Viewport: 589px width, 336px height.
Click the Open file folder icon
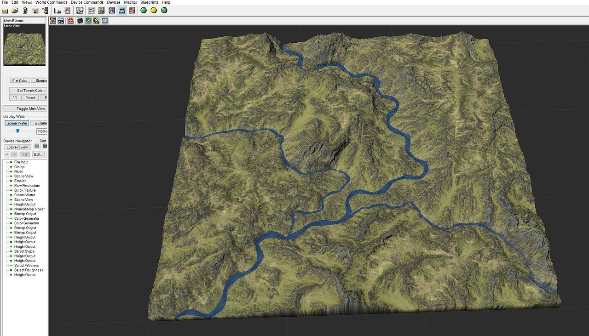[x=15, y=10]
